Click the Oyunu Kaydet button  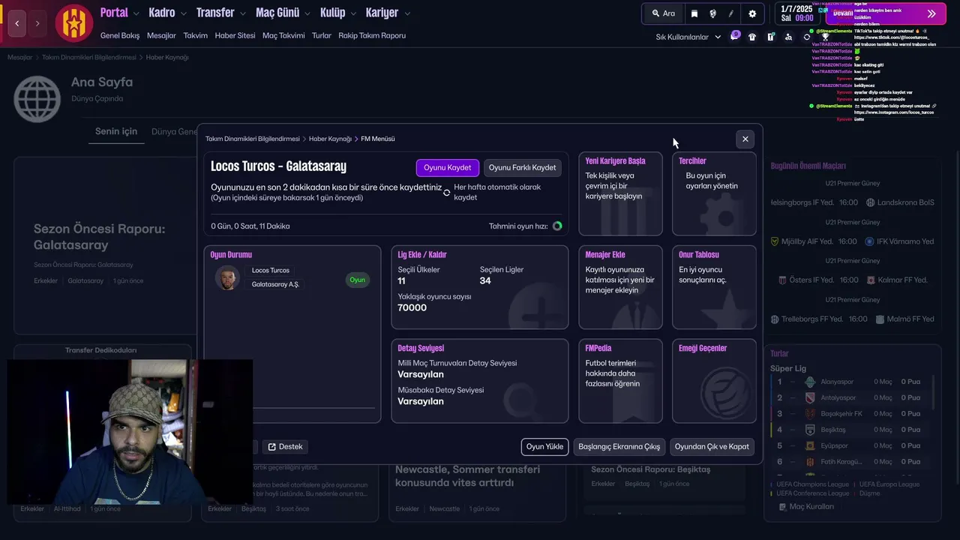click(448, 167)
